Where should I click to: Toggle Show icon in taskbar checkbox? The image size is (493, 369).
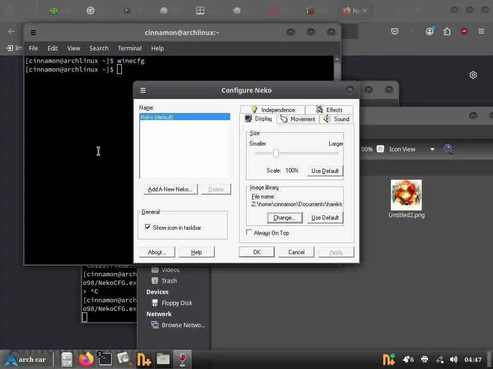coord(148,227)
